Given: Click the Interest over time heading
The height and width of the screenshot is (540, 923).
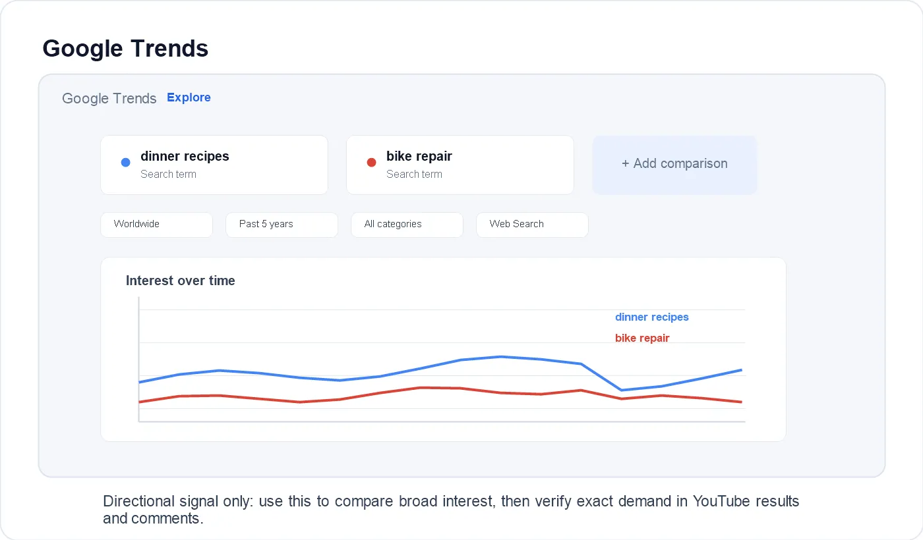Looking at the screenshot, I should click(181, 281).
